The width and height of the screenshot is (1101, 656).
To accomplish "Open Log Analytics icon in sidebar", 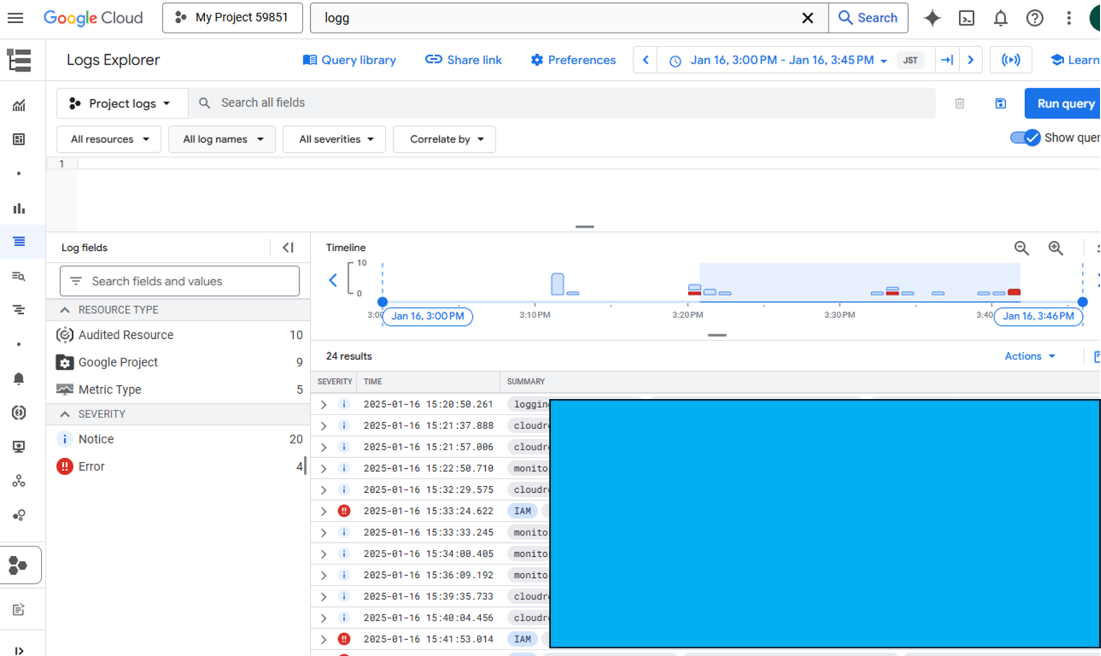I will 19,276.
